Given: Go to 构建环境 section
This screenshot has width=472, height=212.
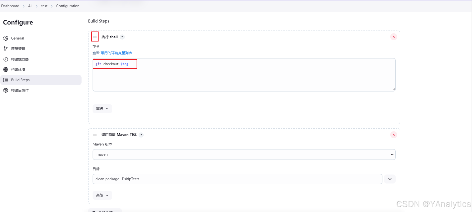Looking at the screenshot, I should point(41,69).
